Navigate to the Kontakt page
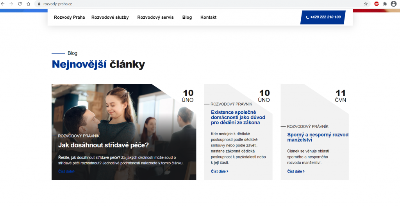Screen dimensions: 400x206 point(208,17)
